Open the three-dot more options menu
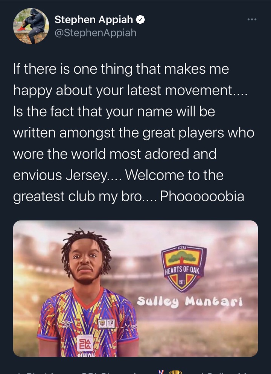The height and width of the screenshot is (374, 271). [252, 19]
